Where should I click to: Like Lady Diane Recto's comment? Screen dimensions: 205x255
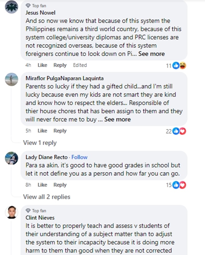[42, 185]
